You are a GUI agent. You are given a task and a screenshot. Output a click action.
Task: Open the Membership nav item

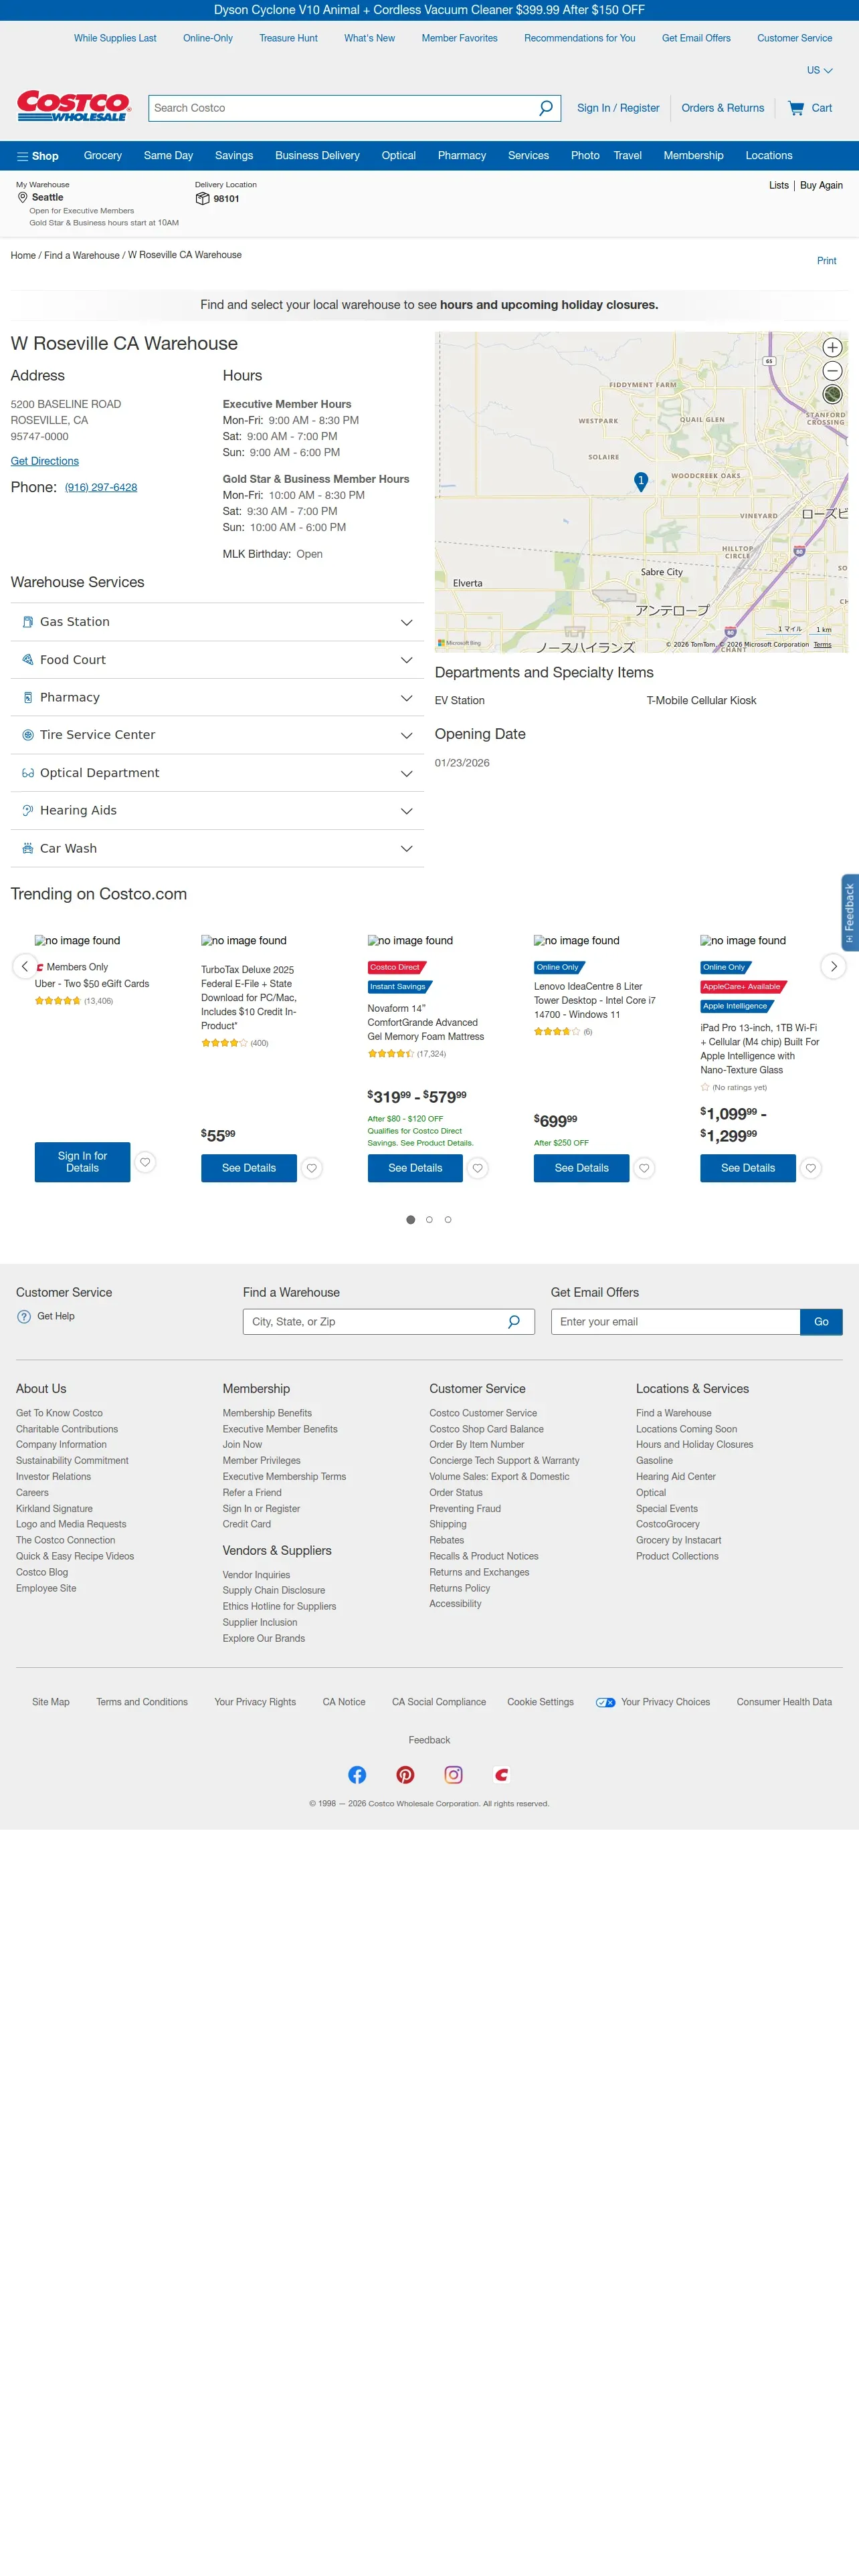pyautogui.click(x=693, y=156)
